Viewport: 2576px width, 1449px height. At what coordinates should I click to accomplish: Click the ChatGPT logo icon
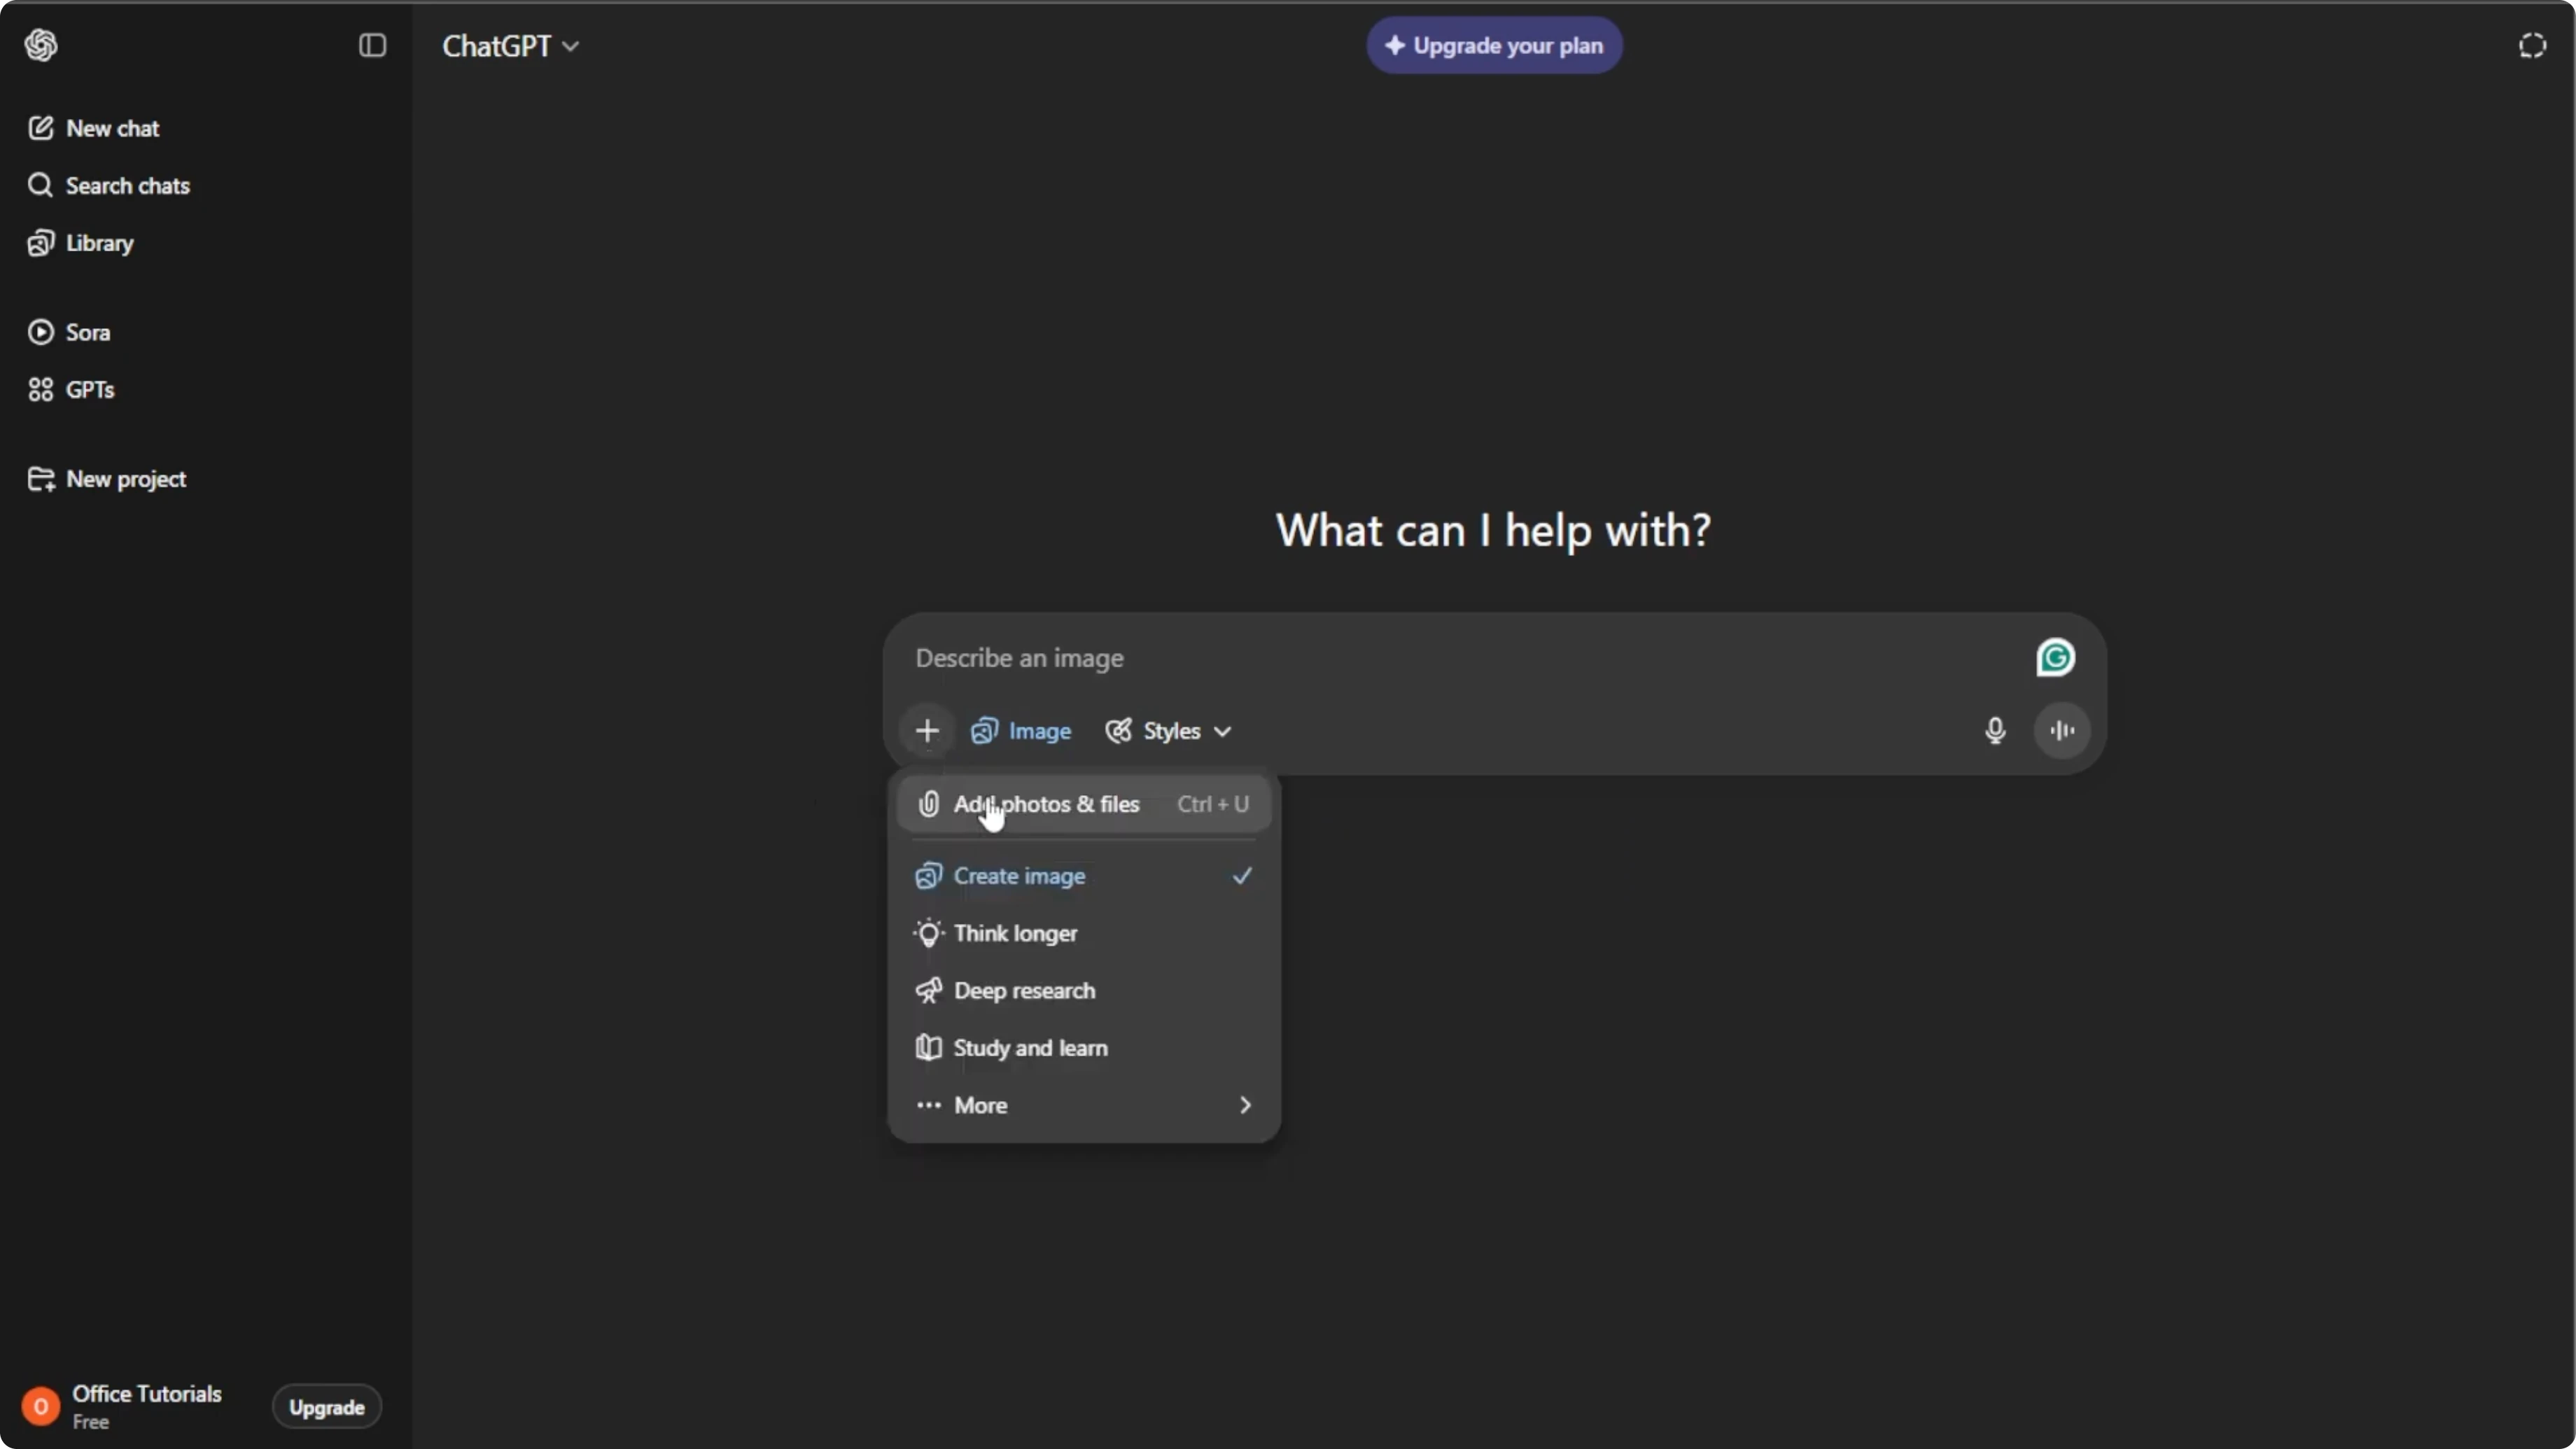pyautogui.click(x=41, y=45)
